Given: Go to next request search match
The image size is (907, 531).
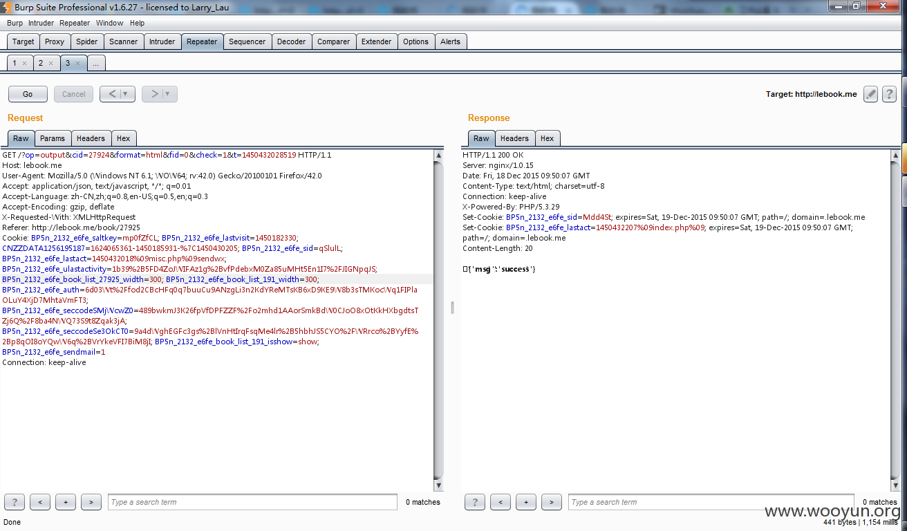Looking at the screenshot, I should (x=91, y=502).
